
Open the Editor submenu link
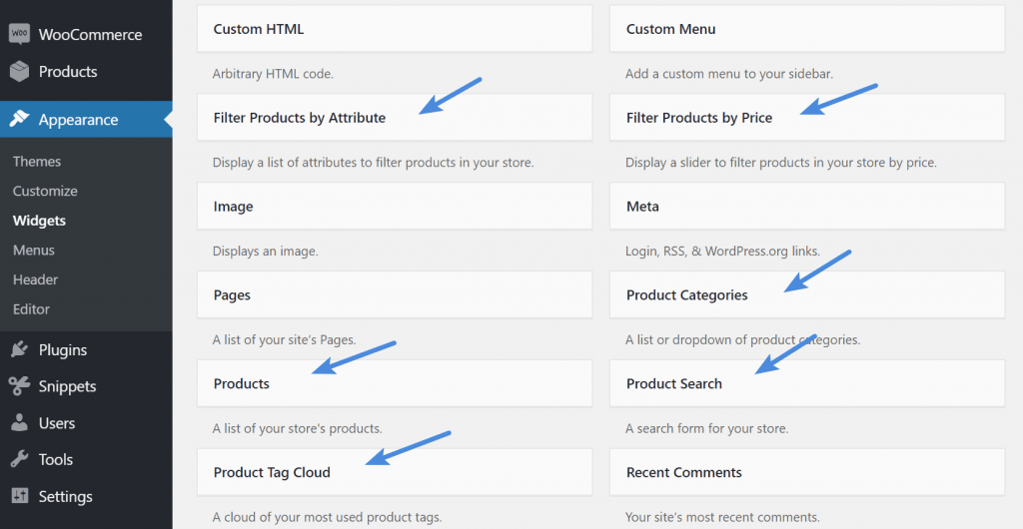[x=31, y=309]
